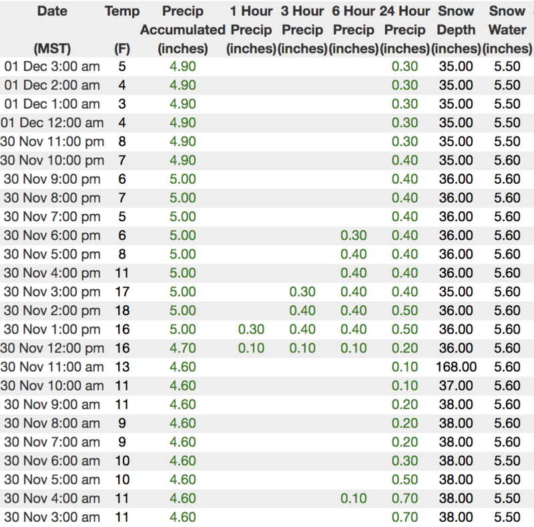Click the Date (MST) column header

click(51, 30)
